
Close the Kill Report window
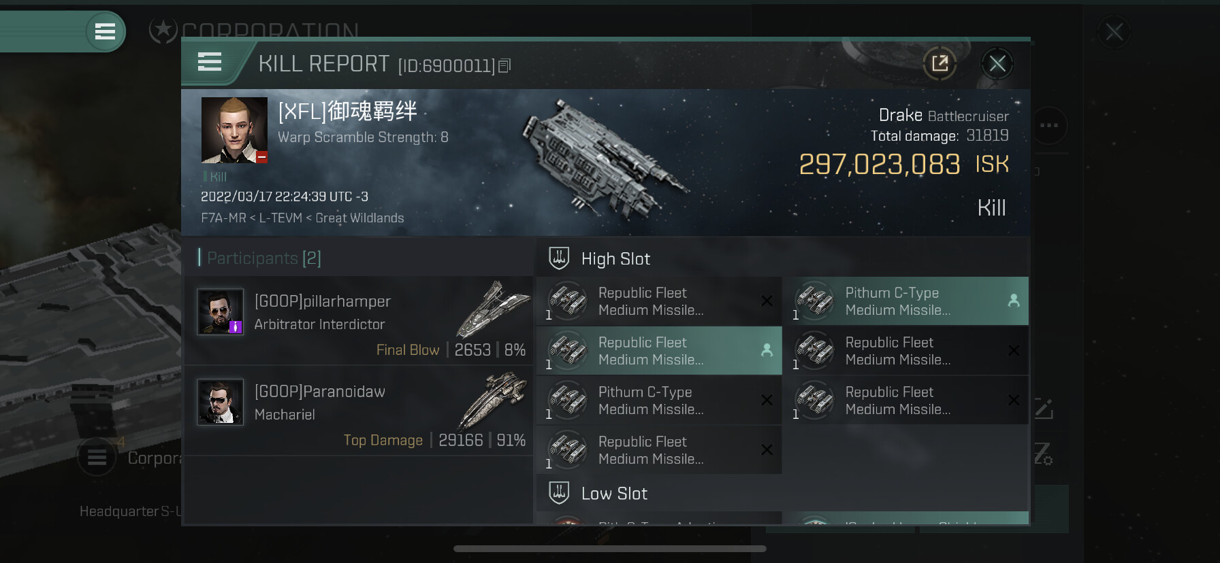click(997, 64)
